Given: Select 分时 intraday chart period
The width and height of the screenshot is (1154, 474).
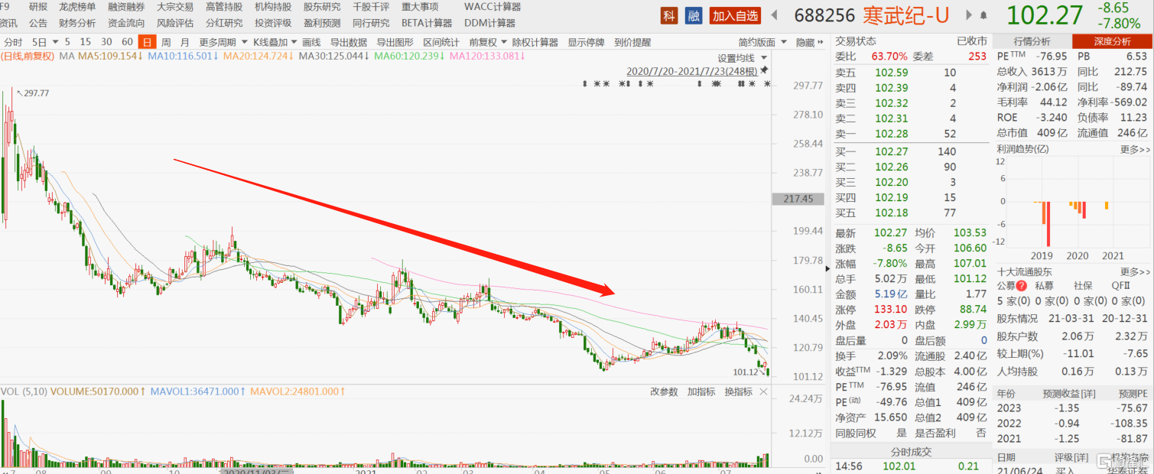Looking at the screenshot, I should pos(13,43).
